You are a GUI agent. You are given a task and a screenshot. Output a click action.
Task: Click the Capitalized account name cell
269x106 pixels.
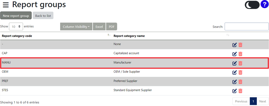[x=126, y=53]
